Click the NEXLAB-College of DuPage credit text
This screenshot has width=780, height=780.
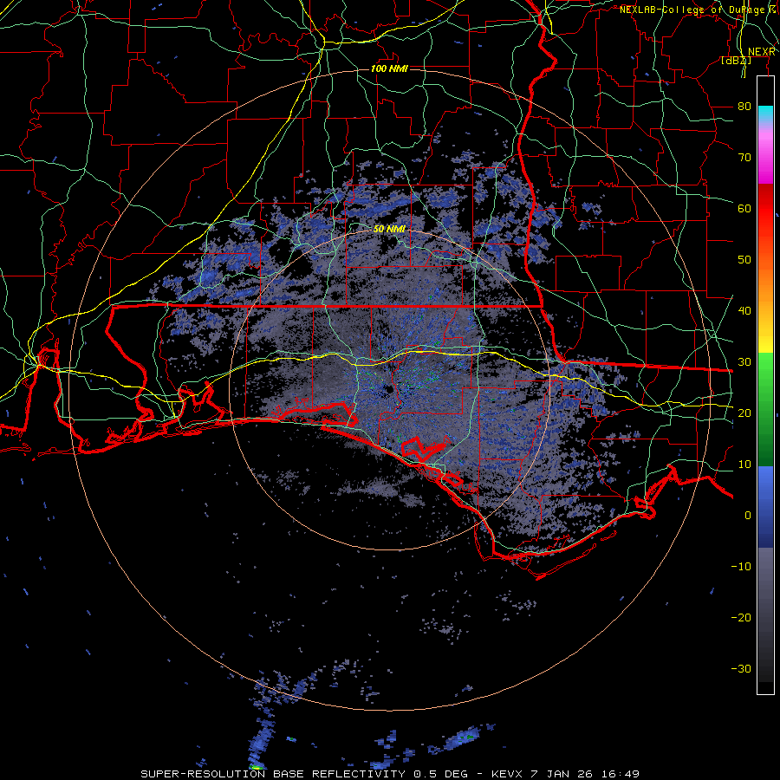(697, 10)
